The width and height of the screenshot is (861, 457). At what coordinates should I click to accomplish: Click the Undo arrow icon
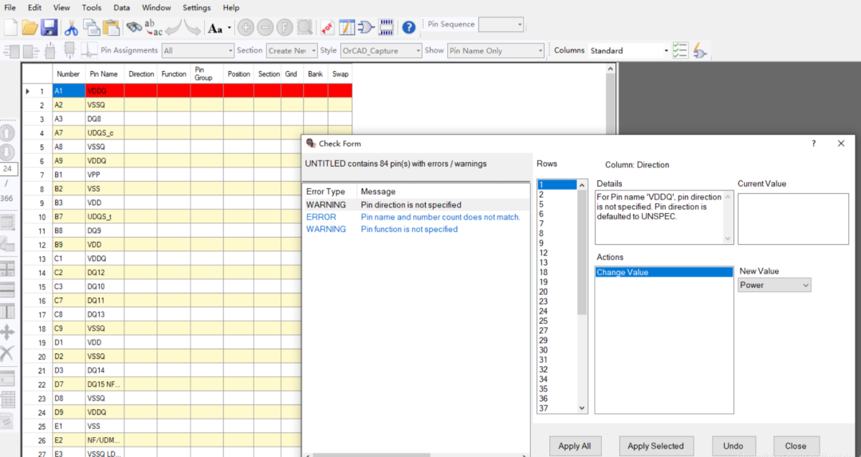click(173, 27)
